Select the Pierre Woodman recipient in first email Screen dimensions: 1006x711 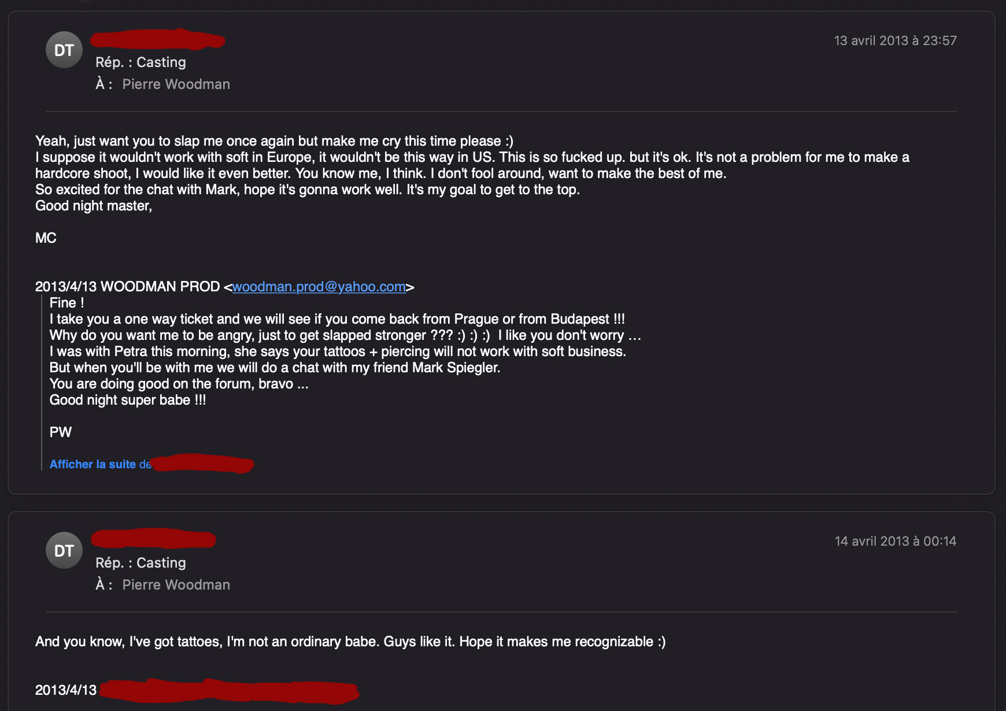pyautogui.click(x=176, y=84)
